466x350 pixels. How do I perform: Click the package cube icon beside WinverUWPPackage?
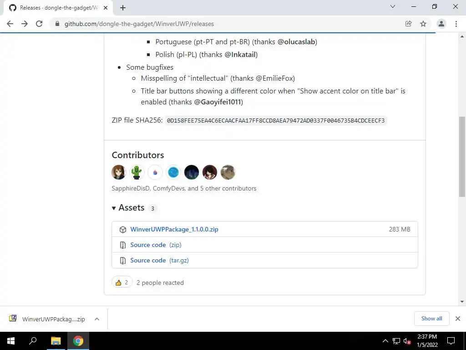click(x=123, y=230)
